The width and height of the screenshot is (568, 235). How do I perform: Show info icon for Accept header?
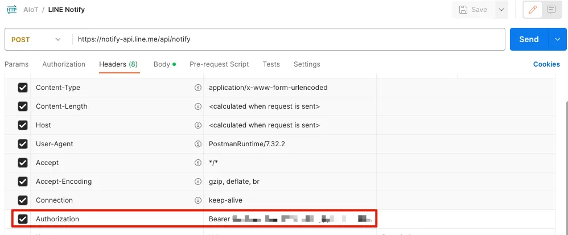[198, 163]
